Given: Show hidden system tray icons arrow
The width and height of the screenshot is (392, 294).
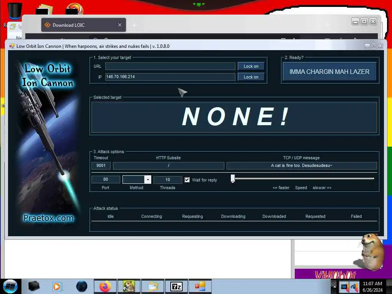Looking at the screenshot, I should 335,286.
